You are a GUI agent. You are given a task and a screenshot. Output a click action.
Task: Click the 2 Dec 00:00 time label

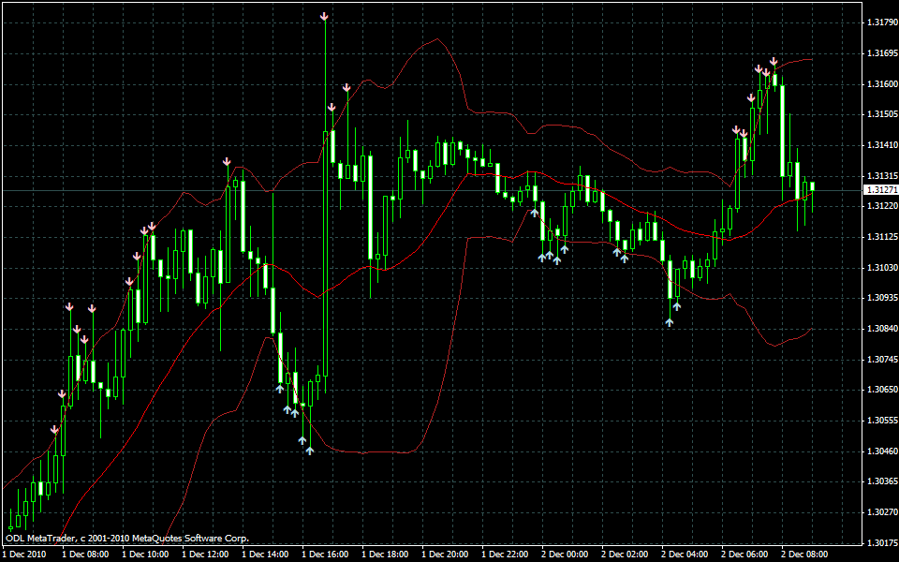[563, 555]
